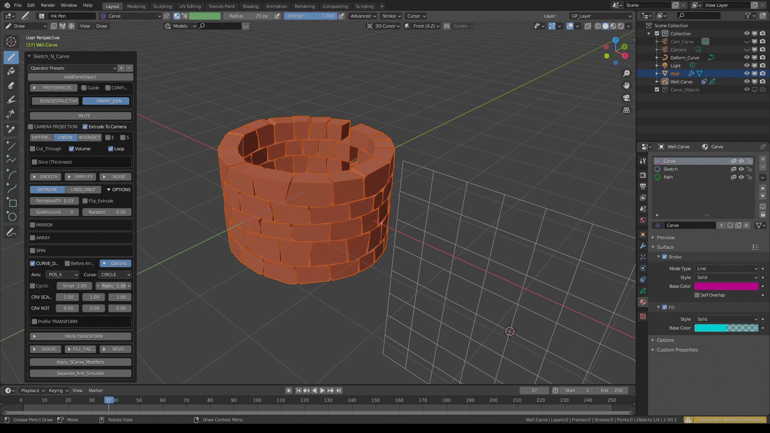Select the Circle primitive tool
The width and height of the screenshot is (770, 433).
[x=11, y=217]
